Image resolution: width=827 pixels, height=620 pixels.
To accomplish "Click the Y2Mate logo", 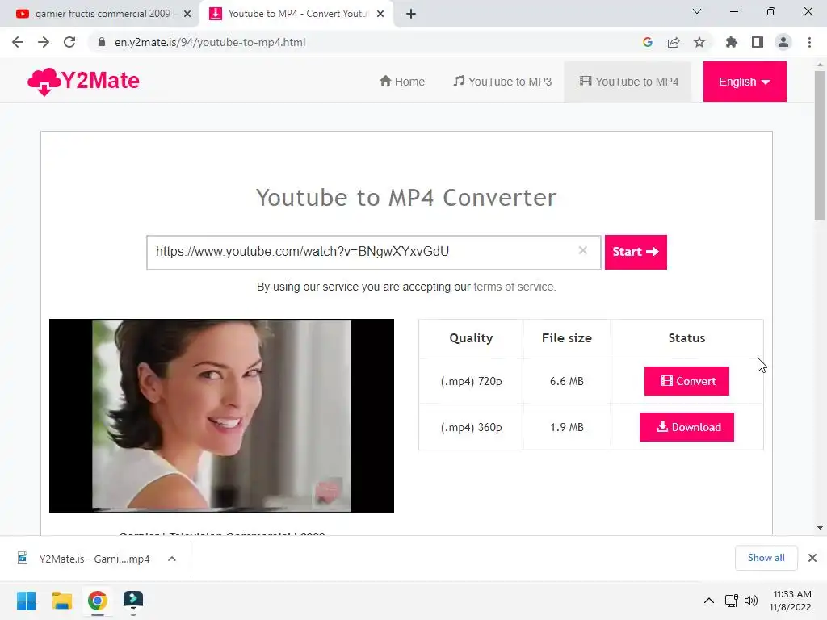I will pyautogui.click(x=83, y=82).
